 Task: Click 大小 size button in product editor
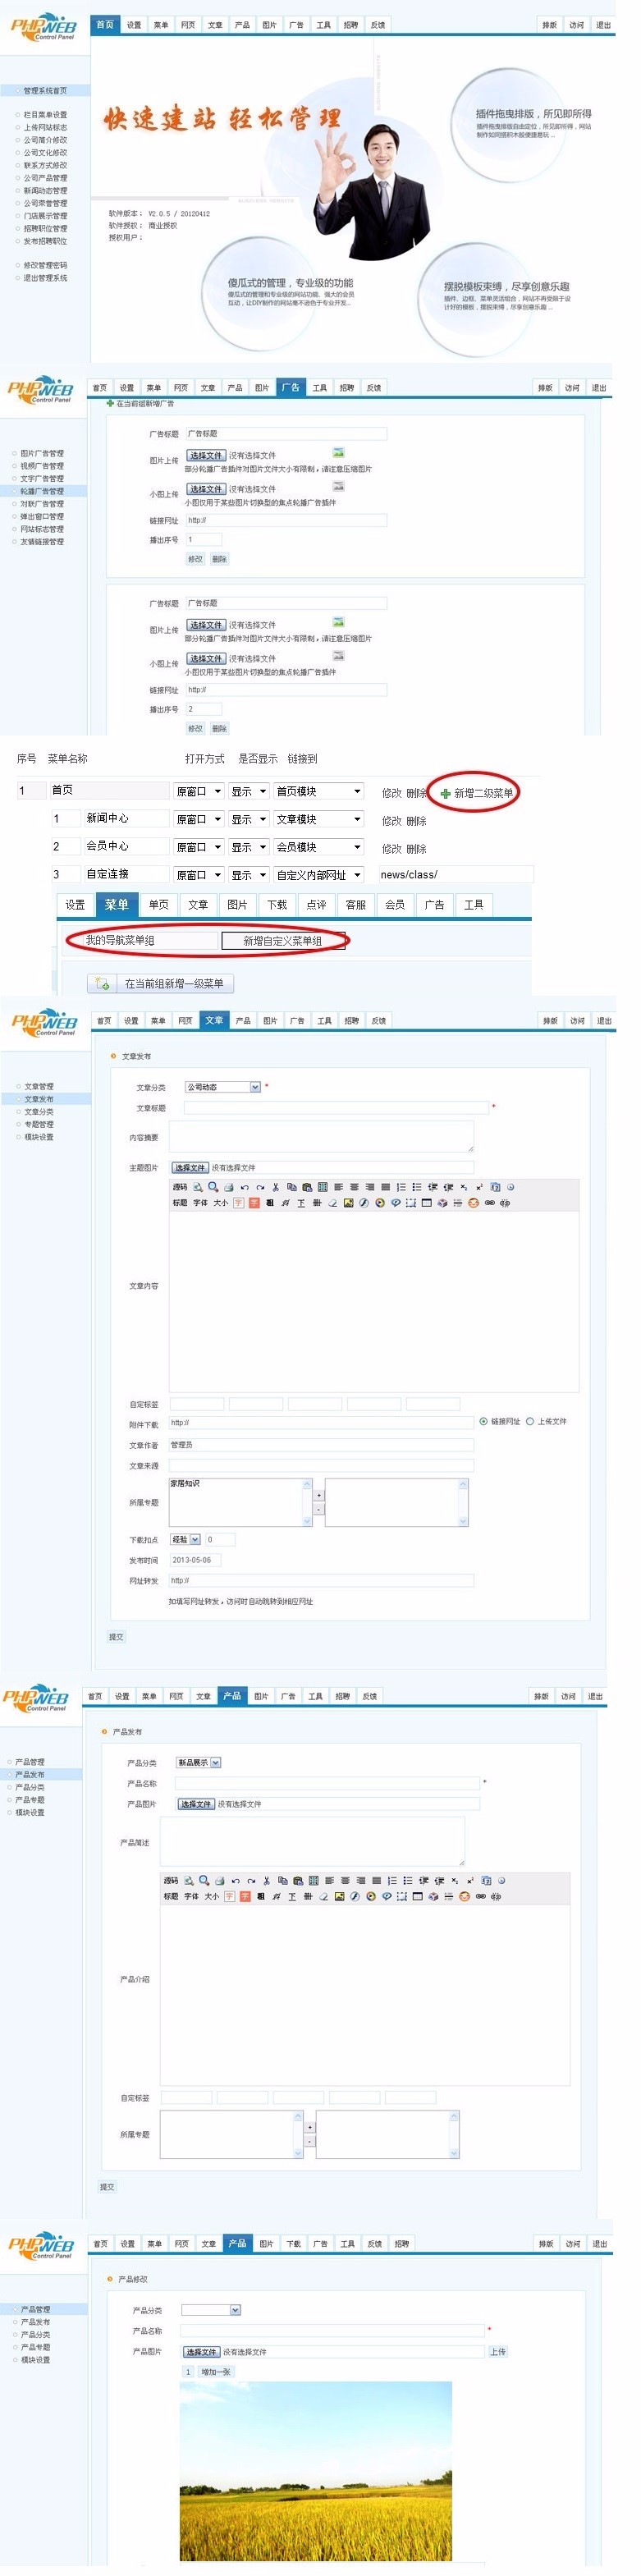pyautogui.click(x=211, y=1896)
